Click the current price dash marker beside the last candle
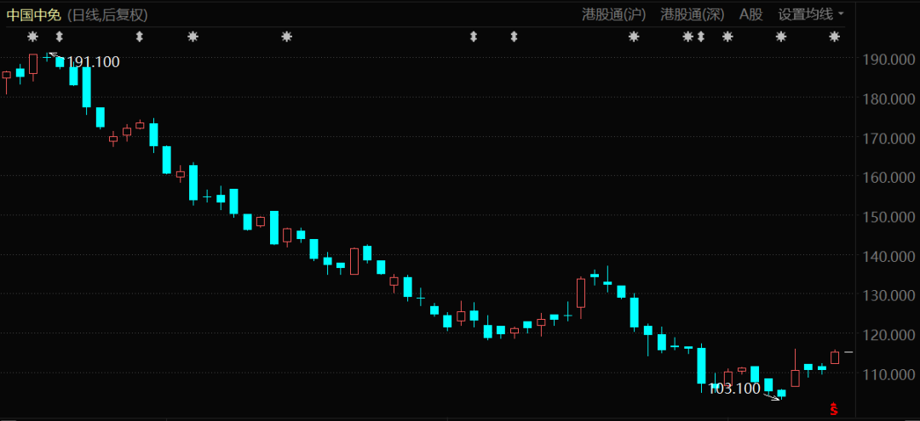 point(848,352)
